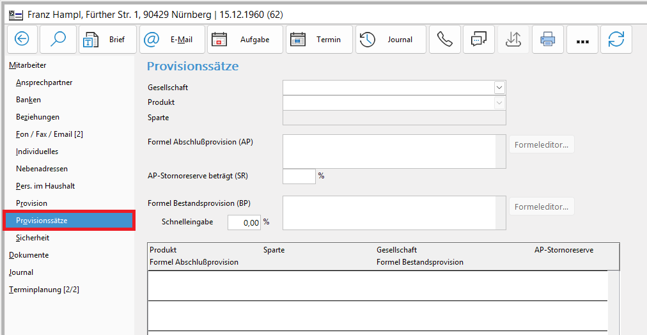Click the phone call icon
Image resolution: width=647 pixels, height=335 pixels.
[x=444, y=40]
